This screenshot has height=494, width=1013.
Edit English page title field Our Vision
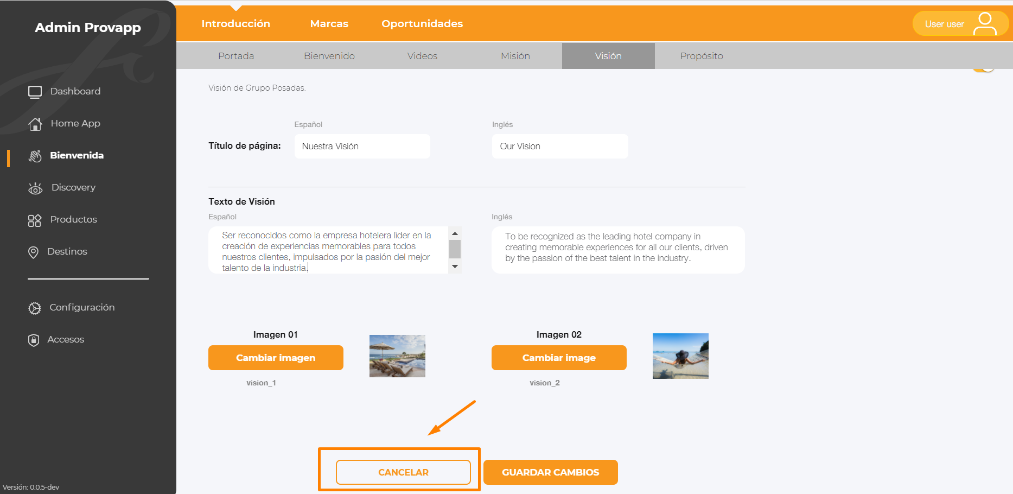(560, 146)
